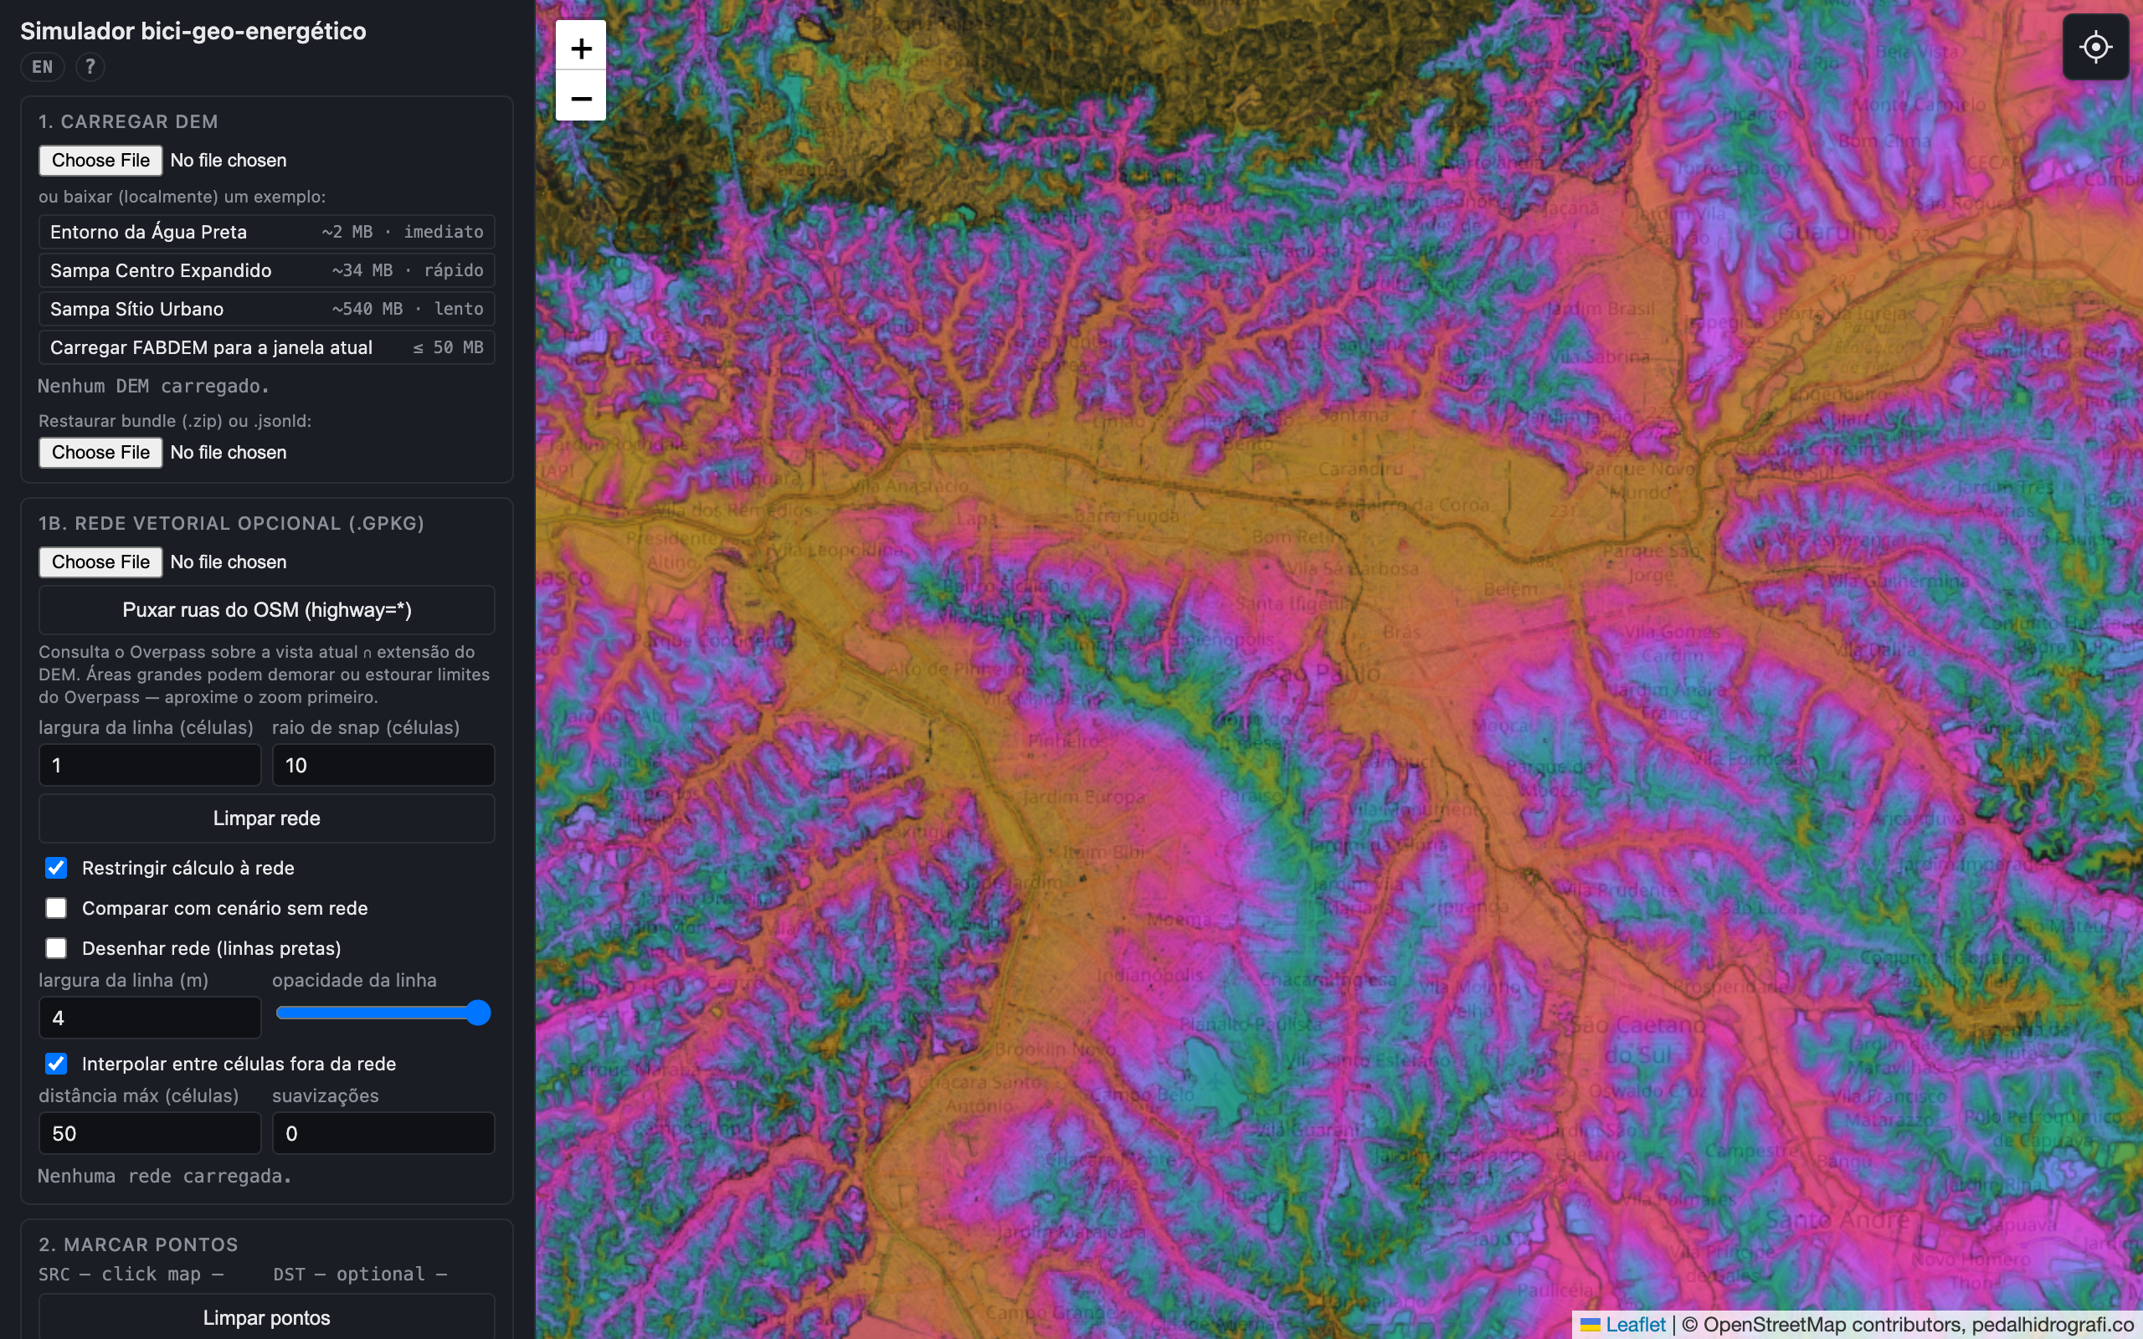Enable Desenhar rede (linhas pretas)

point(56,948)
